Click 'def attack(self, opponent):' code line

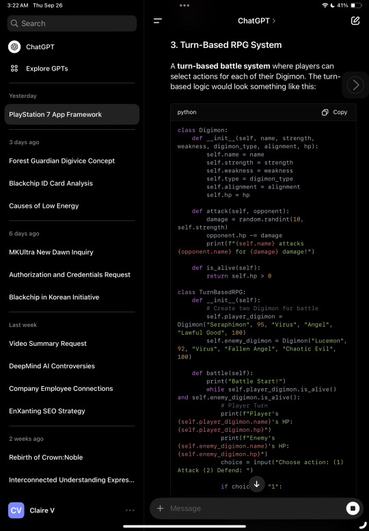pos(241,211)
